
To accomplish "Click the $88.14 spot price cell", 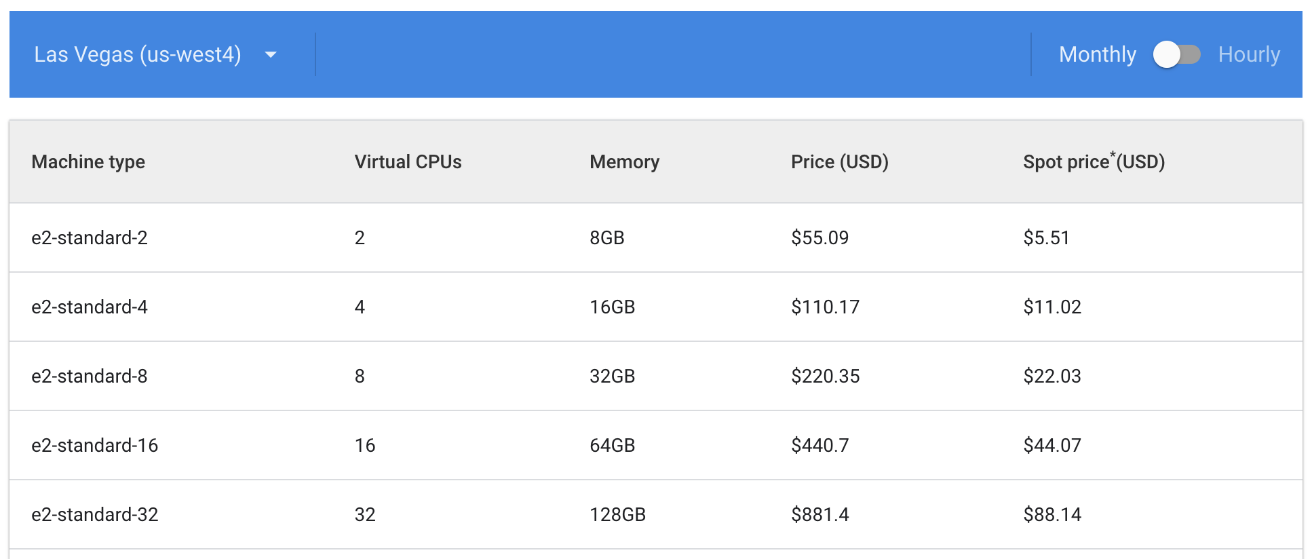I will (x=1052, y=515).
